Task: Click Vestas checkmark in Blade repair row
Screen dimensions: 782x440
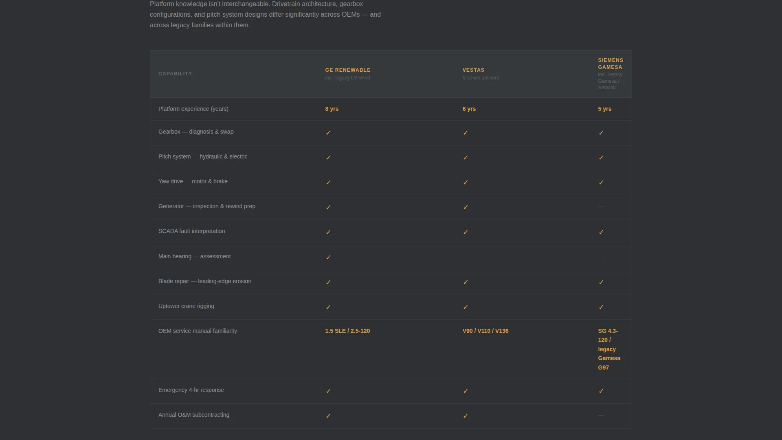Action: click(x=466, y=282)
